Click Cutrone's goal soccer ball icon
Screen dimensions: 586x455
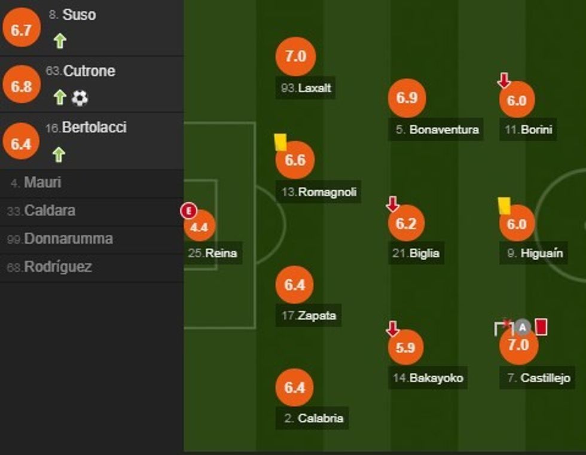tap(80, 98)
